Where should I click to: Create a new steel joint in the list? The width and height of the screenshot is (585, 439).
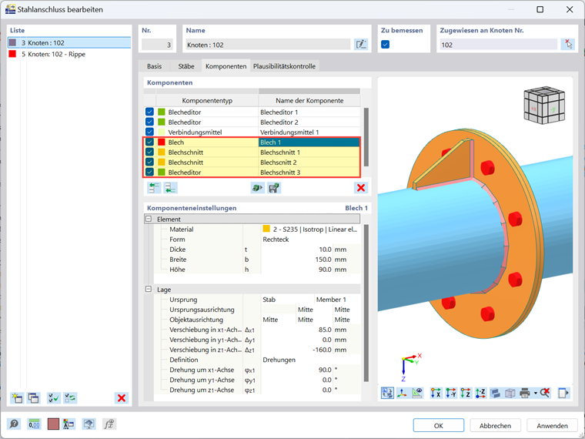[17, 398]
